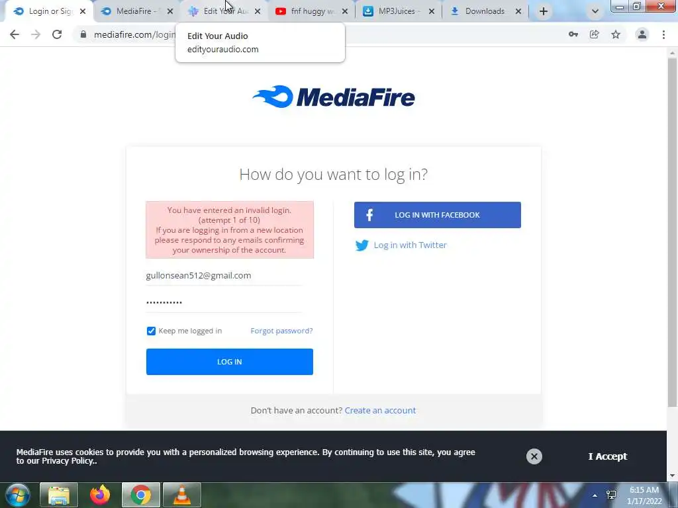
Task: Reload the page with the refresh icon
Action: click(x=57, y=34)
